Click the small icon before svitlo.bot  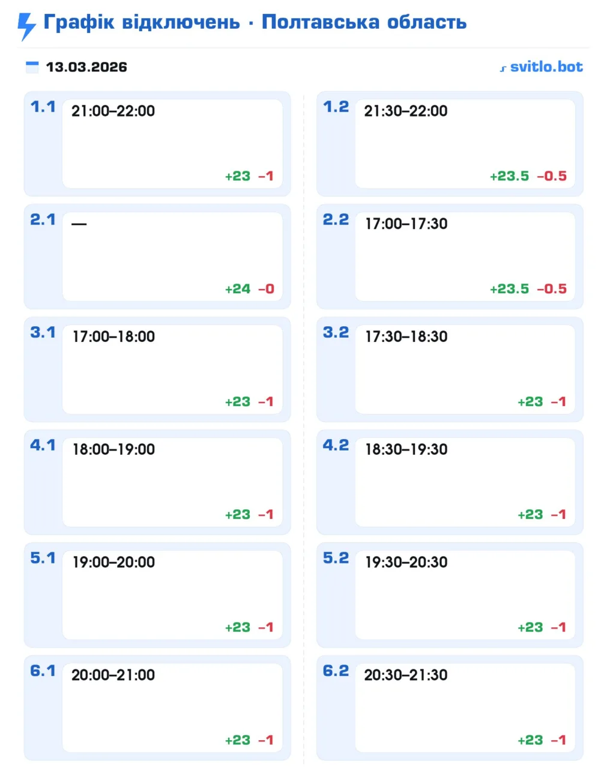pos(503,68)
